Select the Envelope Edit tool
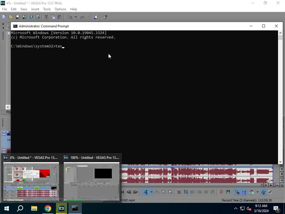This screenshot has width=285, height=214. click(x=157, y=192)
